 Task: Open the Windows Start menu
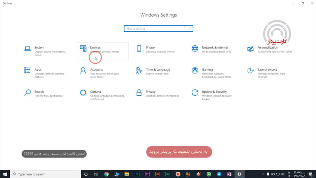[5, 174]
